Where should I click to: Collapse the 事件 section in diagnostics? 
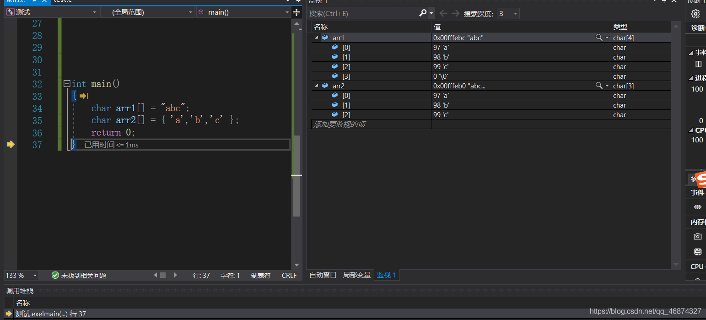691,53
